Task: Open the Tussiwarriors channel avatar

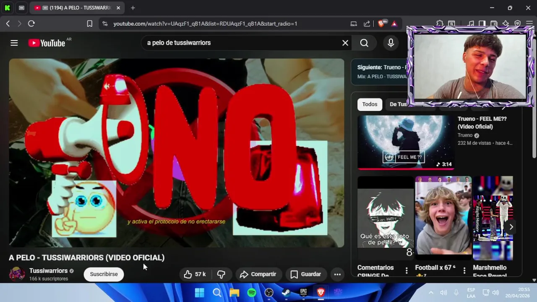Action: 17,274
